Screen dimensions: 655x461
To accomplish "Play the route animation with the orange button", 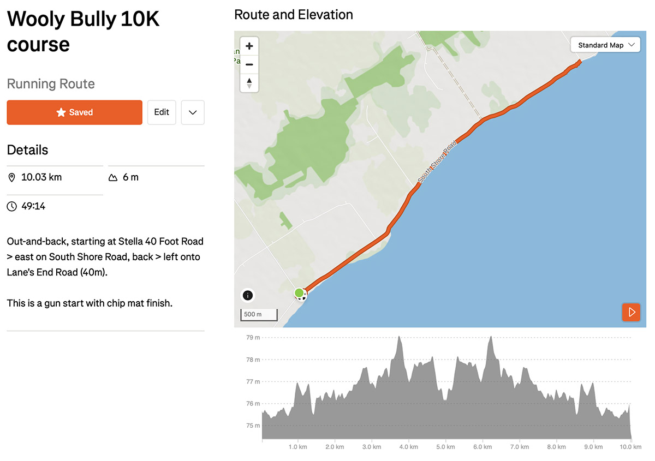I will coord(632,312).
